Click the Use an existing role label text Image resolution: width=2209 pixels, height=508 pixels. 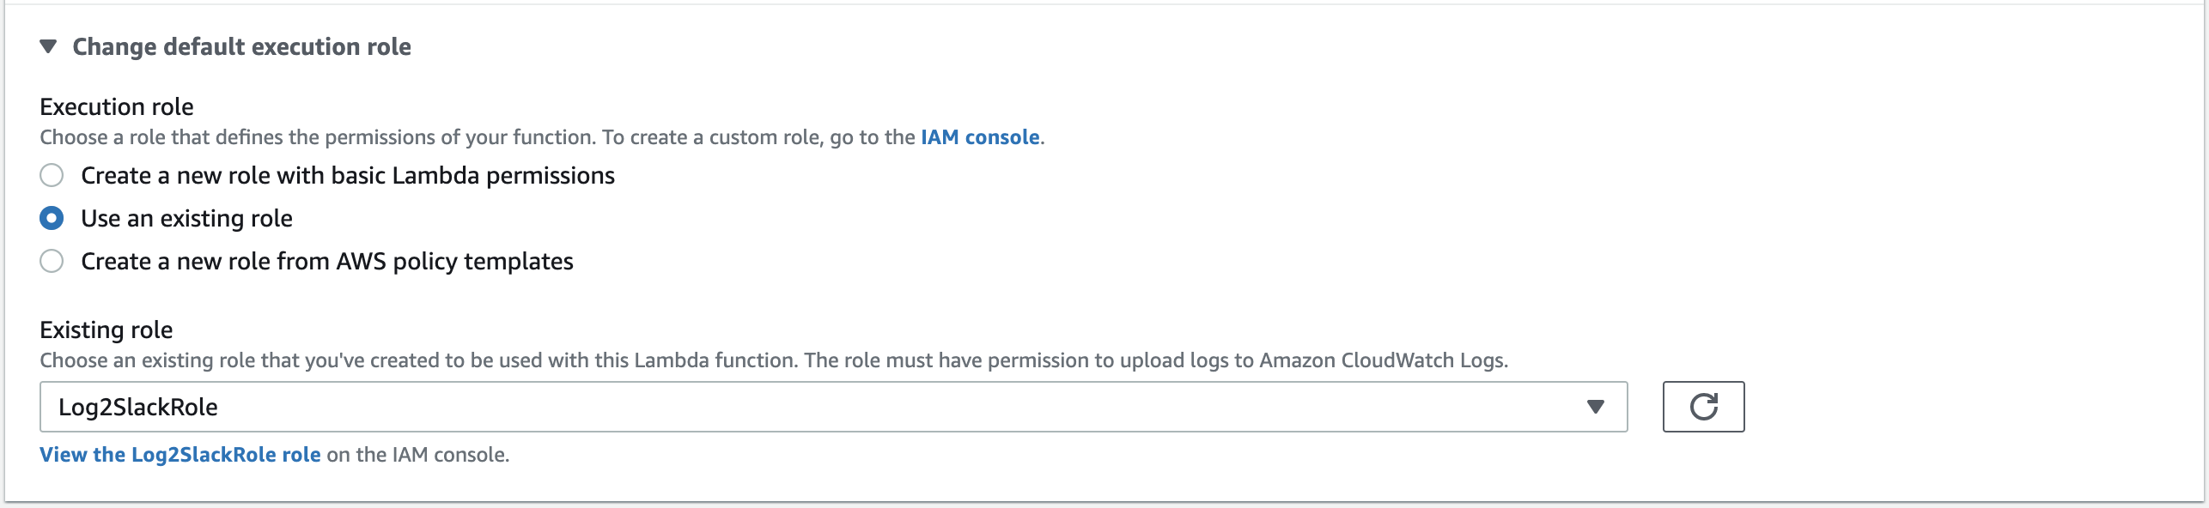[186, 219]
